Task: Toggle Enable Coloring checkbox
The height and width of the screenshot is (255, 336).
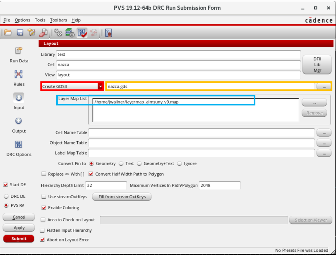Action: (x=44, y=208)
